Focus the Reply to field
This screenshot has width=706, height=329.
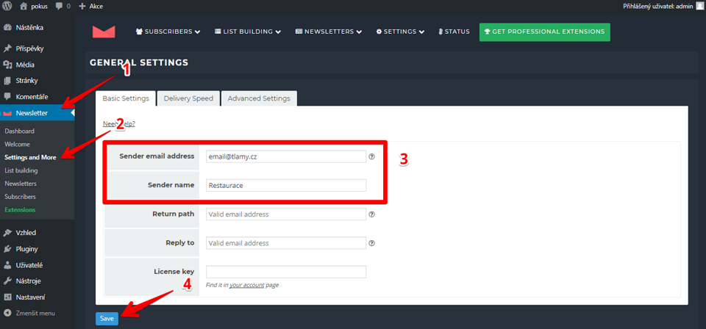(286, 243)
